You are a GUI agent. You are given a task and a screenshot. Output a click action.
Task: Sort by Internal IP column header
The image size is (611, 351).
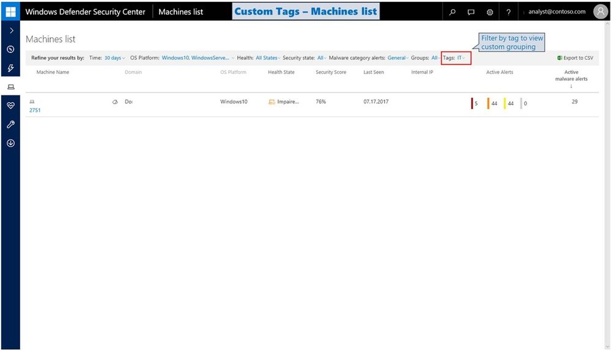click(x=422, y=72)
